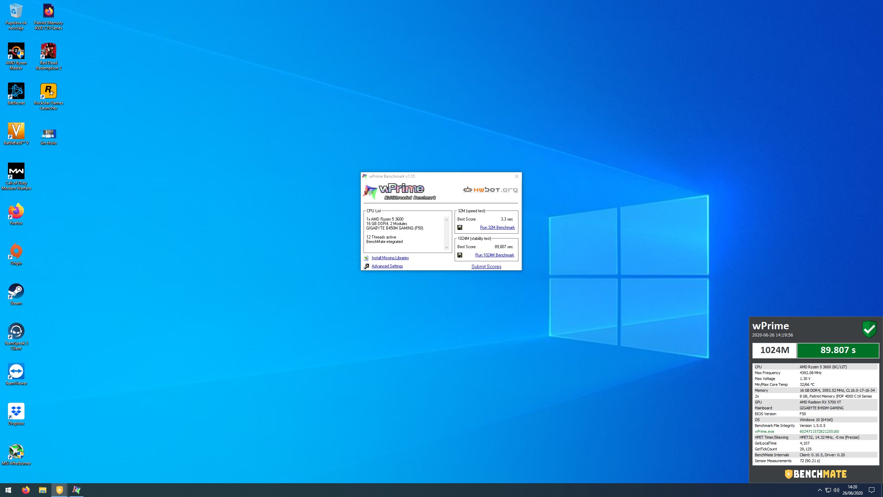883x497 pixels.
Task: Launch Red Dead Redemption 2 shortcut
Action: pos(48,57)
